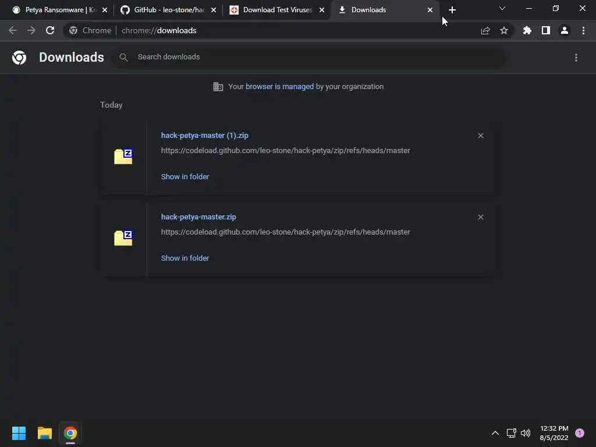Show hack-petya-master.zip in folder

pyautogui.click(x=185, y=258)
